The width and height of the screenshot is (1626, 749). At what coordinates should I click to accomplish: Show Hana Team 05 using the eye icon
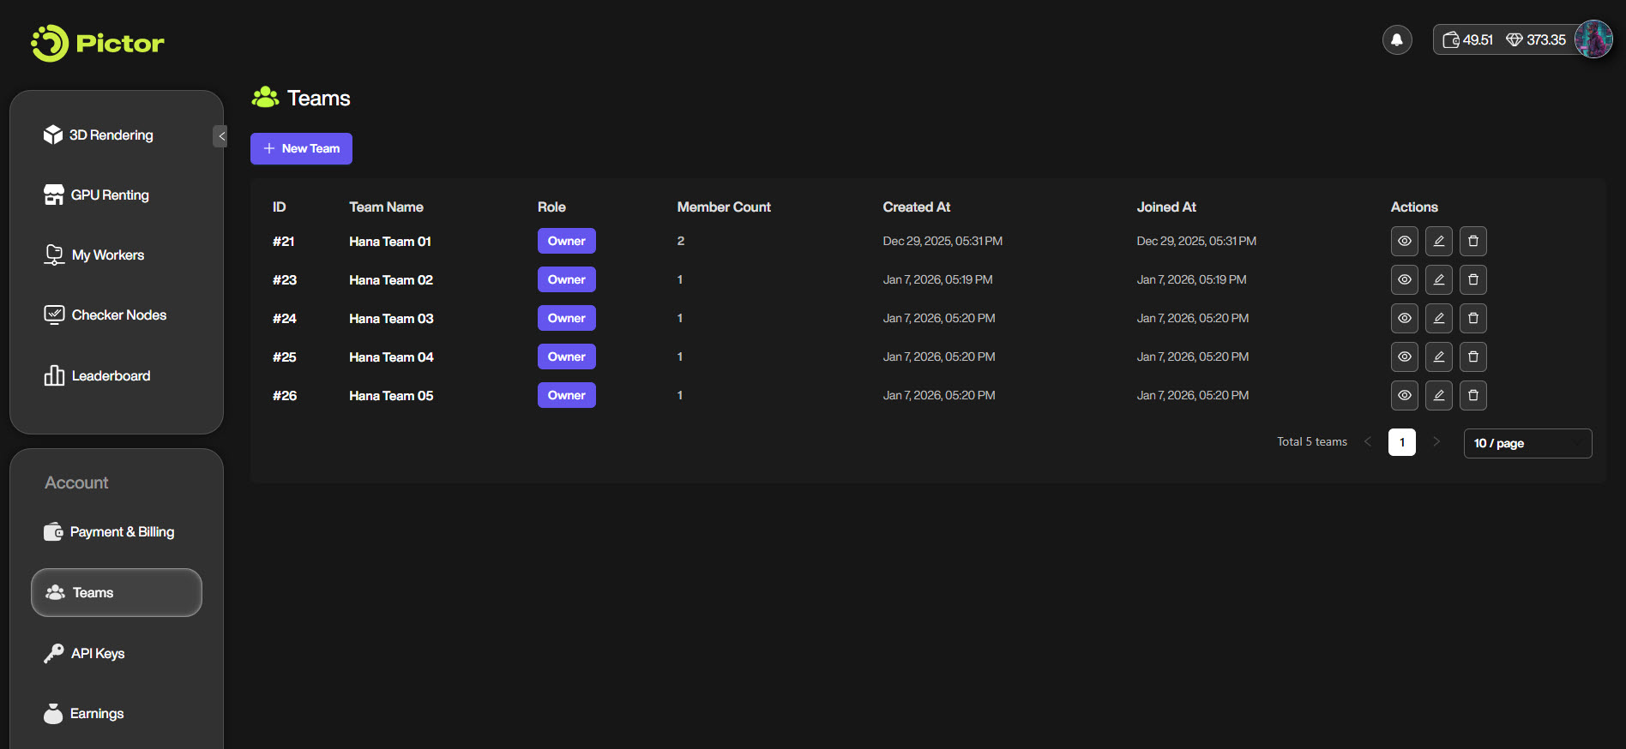pos(1405,396)
